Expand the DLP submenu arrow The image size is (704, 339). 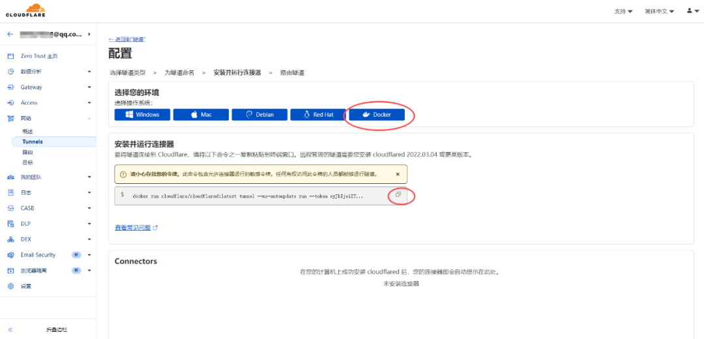89,224
